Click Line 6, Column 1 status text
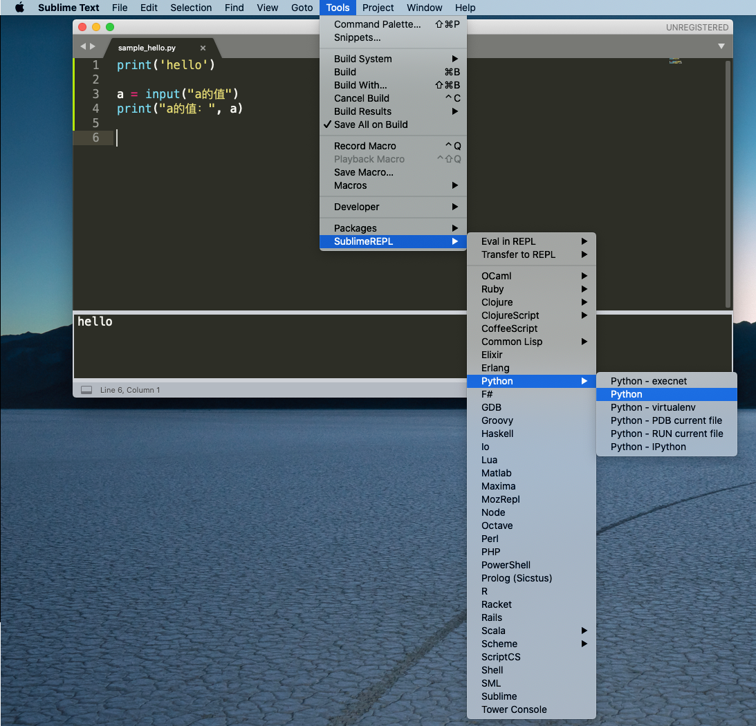Image resolution: width=756 pixels, height=726 pixels. [130, 390]
